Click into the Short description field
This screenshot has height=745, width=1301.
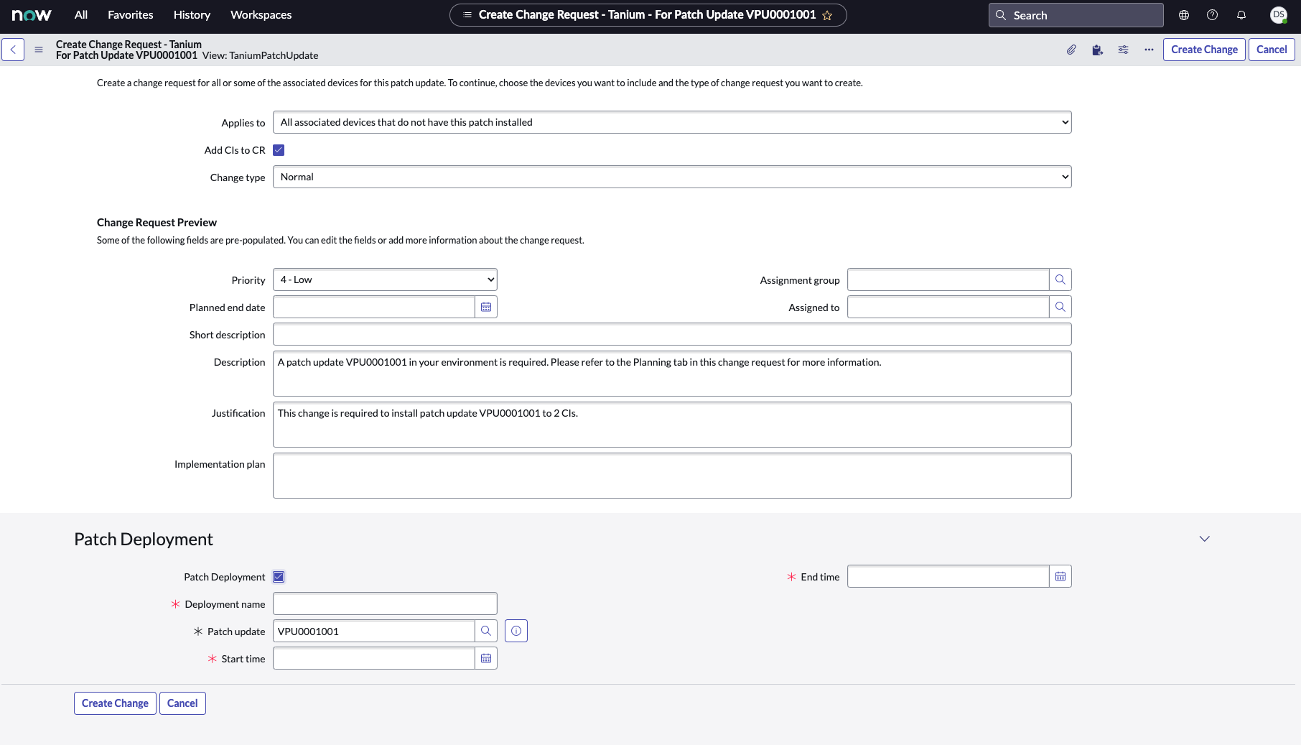tap(671, 335)
